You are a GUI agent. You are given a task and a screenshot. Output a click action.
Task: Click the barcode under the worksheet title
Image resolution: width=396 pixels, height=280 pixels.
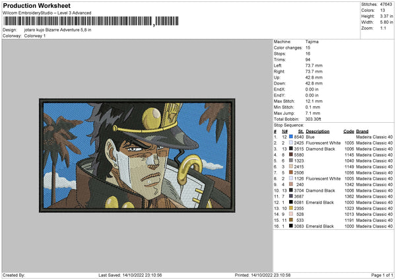pyautogui.click(x=91, y=21)
